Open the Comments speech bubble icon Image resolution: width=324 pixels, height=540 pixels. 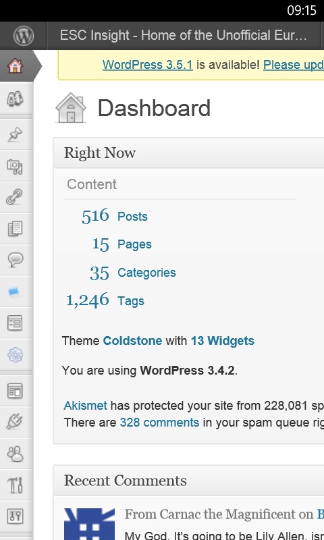pos(16,260)
